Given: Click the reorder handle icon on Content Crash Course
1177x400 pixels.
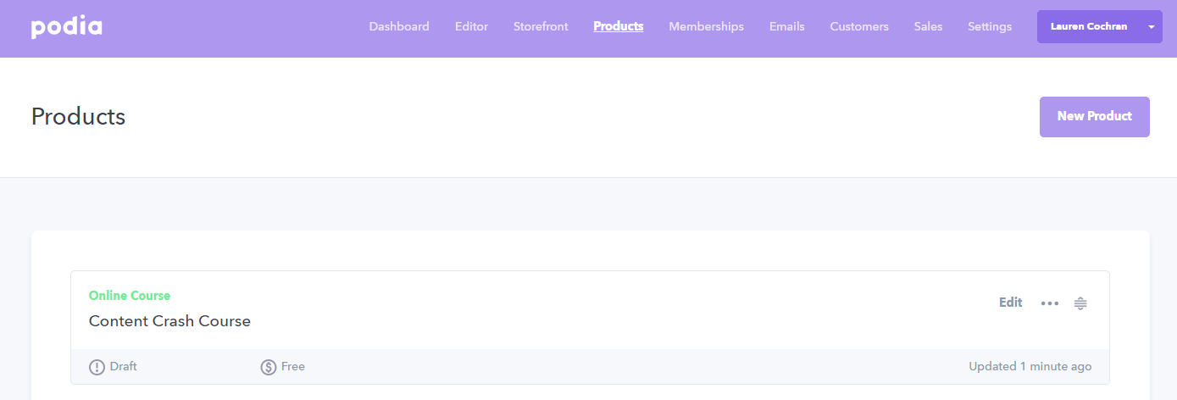Looking at the screenshot, I should pos(1080,303).
